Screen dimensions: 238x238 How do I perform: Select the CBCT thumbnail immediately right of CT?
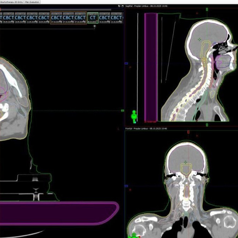tap(104, 18)
